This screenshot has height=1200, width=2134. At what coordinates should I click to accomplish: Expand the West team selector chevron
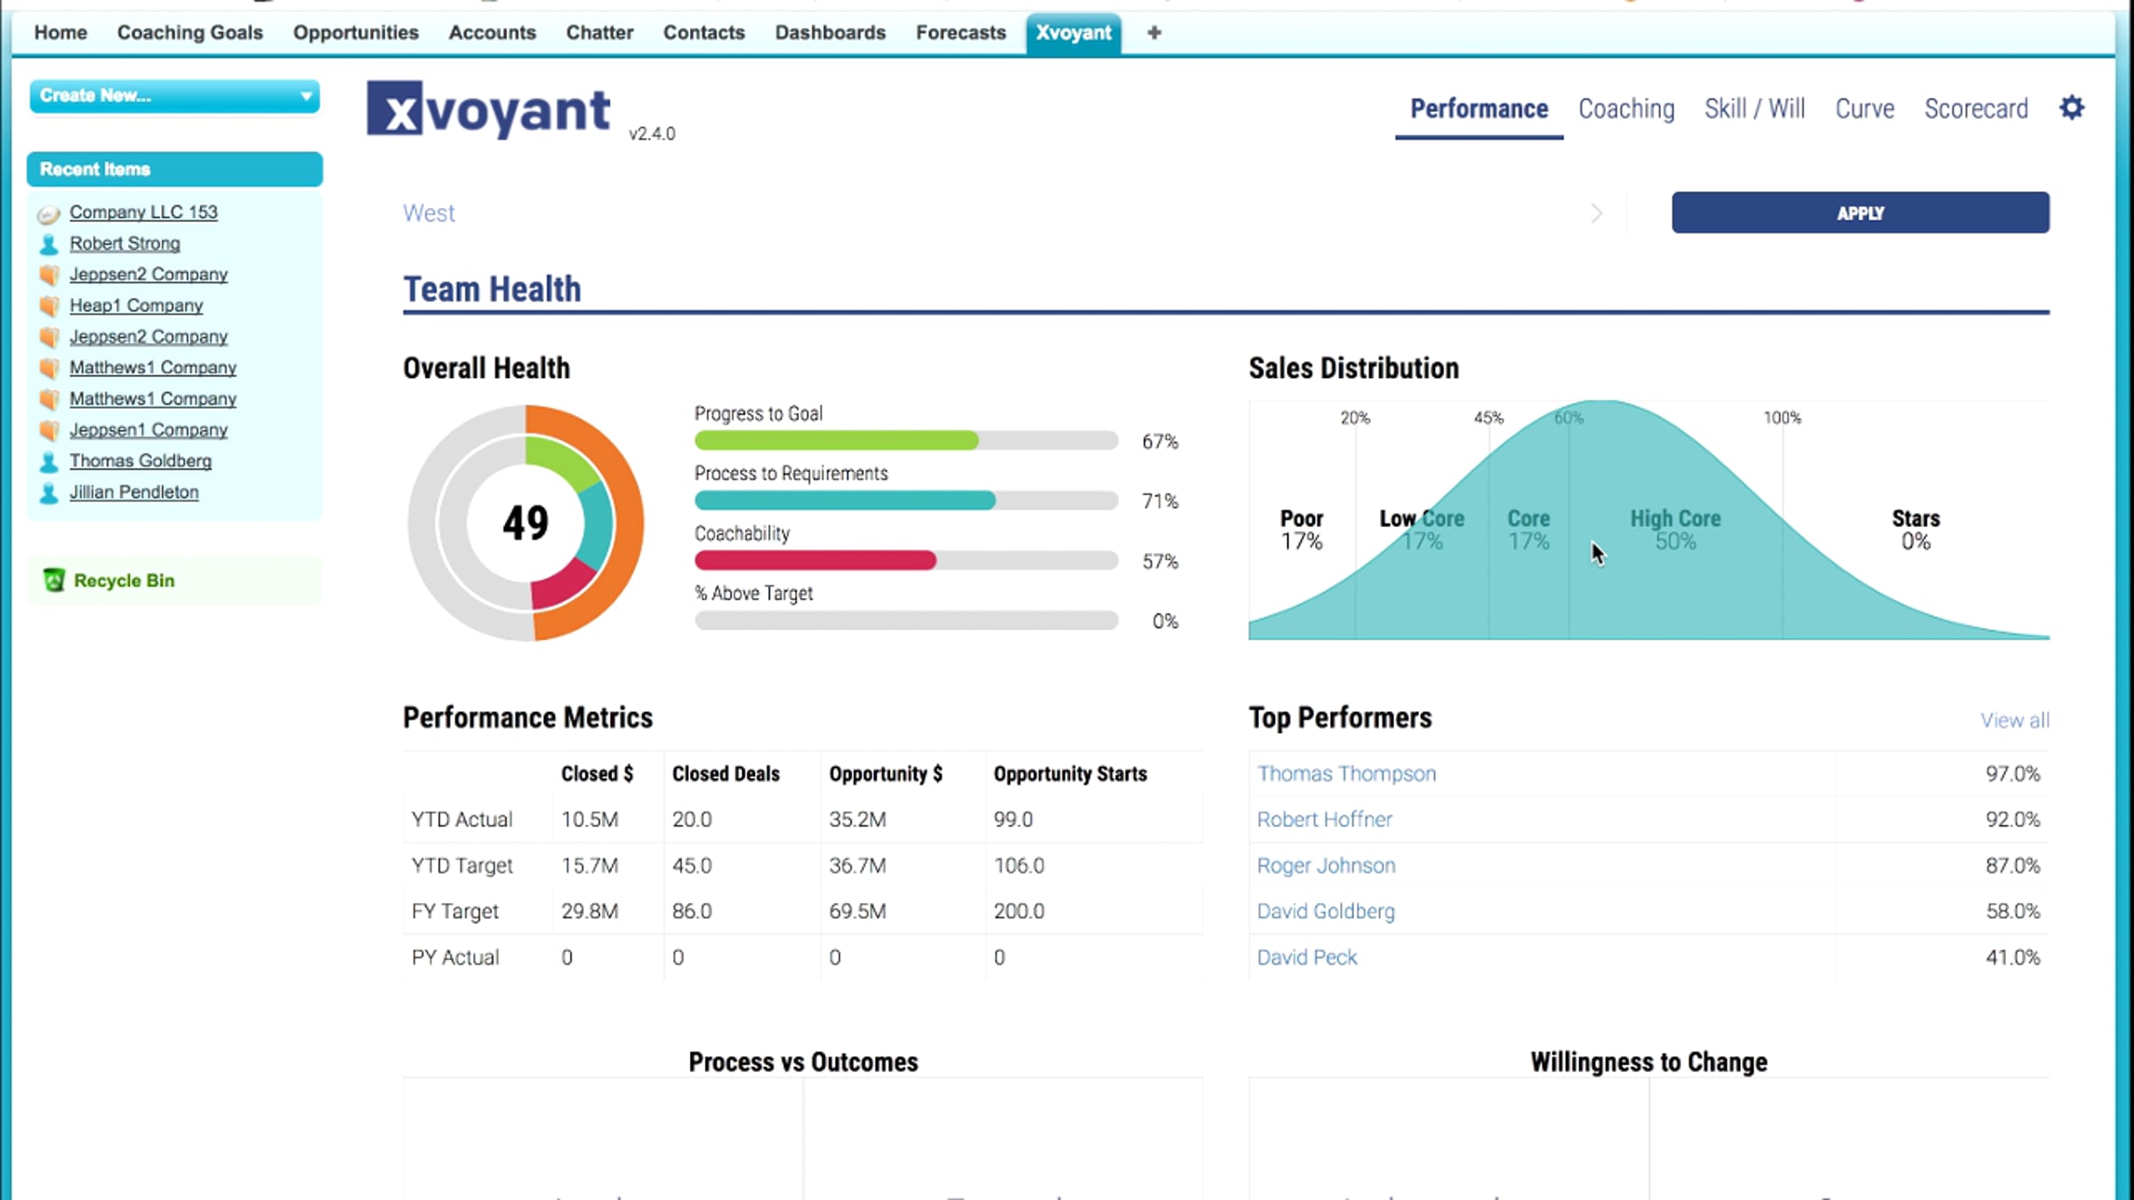[1596, 213]
